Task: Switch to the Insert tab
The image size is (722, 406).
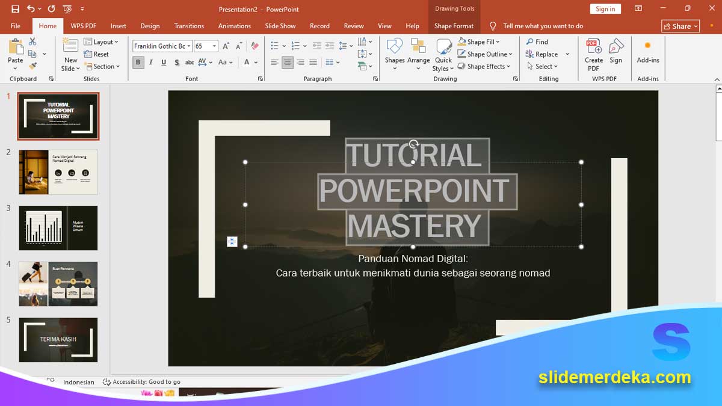Action: point(119,26)
